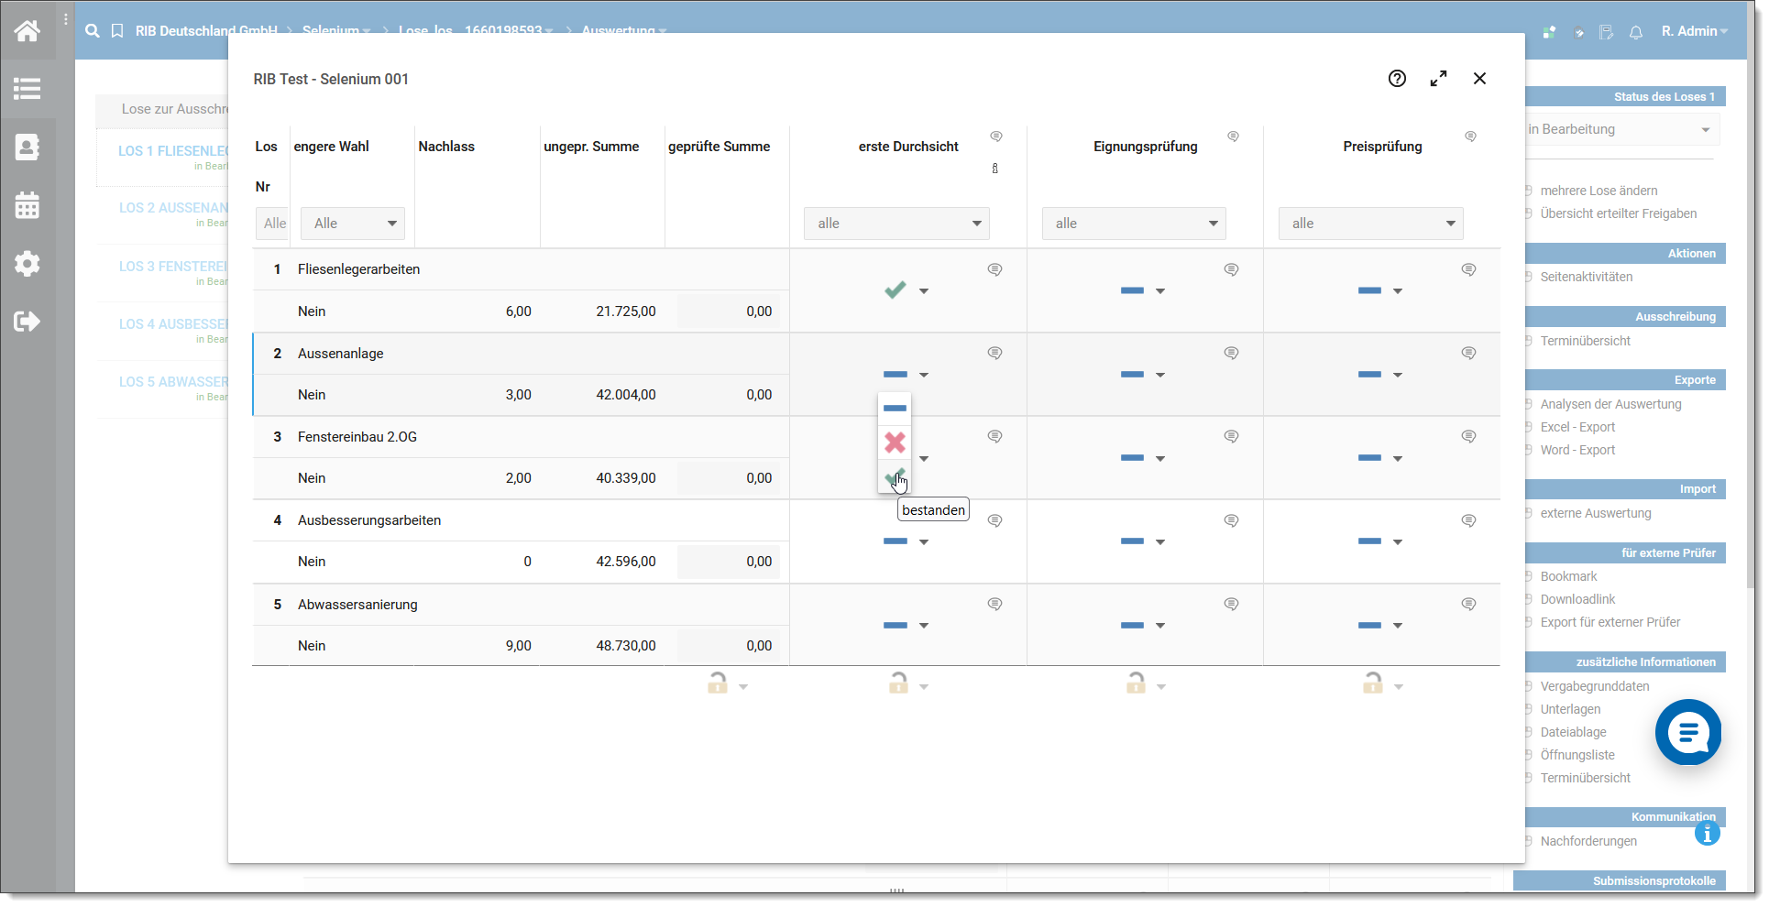Open the help question mark in dialog
The height and width of the screenshot is (907, 1769).
tap(1397, 79)
